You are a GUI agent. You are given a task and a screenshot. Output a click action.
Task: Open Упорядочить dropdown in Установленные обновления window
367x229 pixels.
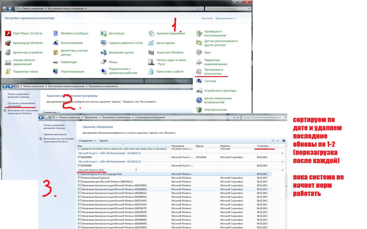(87, 140)
